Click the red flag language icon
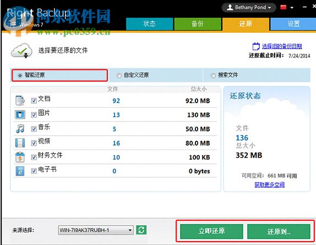Viewport: 316px width, 245px height. tap(284, 8)
